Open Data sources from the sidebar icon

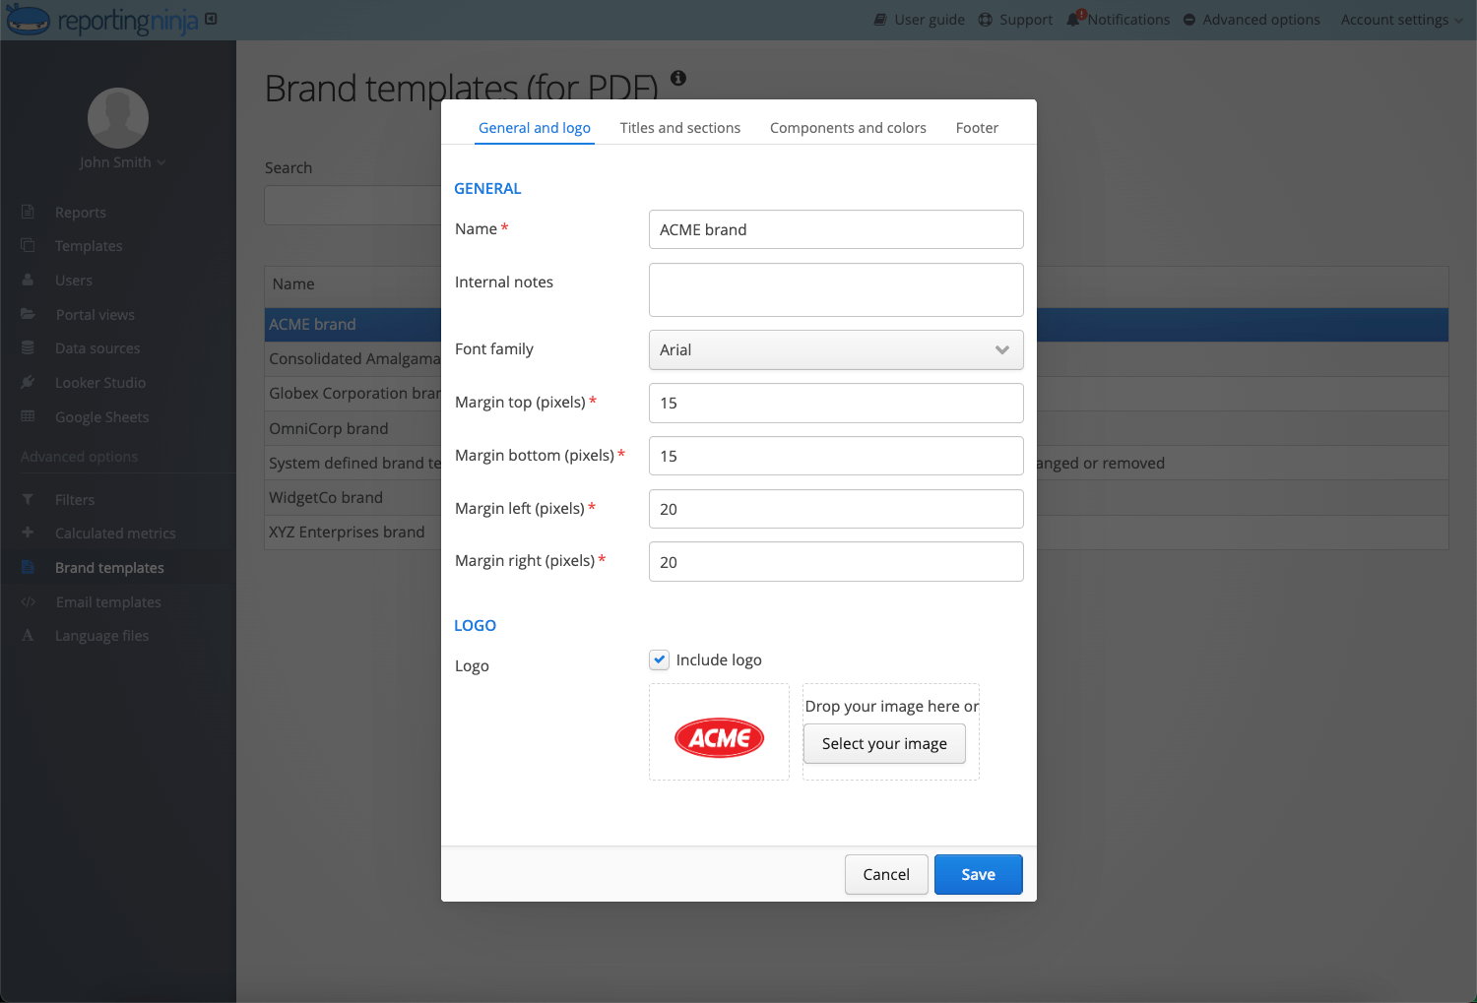tap(30, 347)
